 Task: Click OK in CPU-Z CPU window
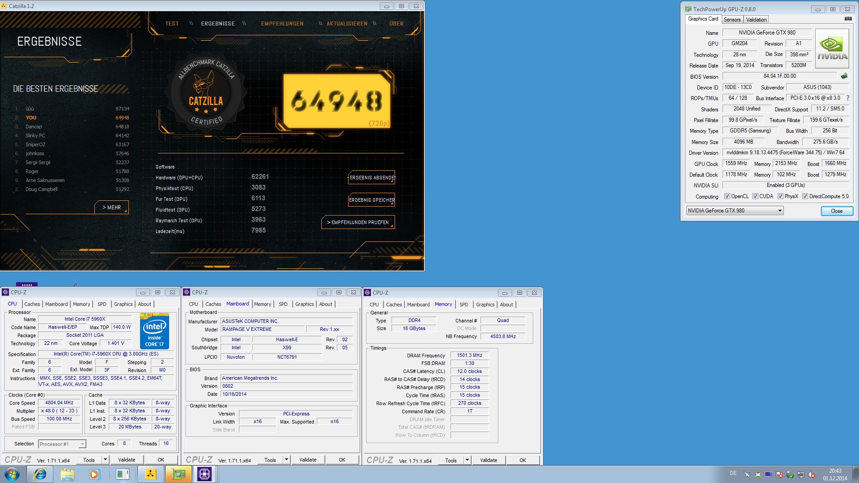point(161,460)
